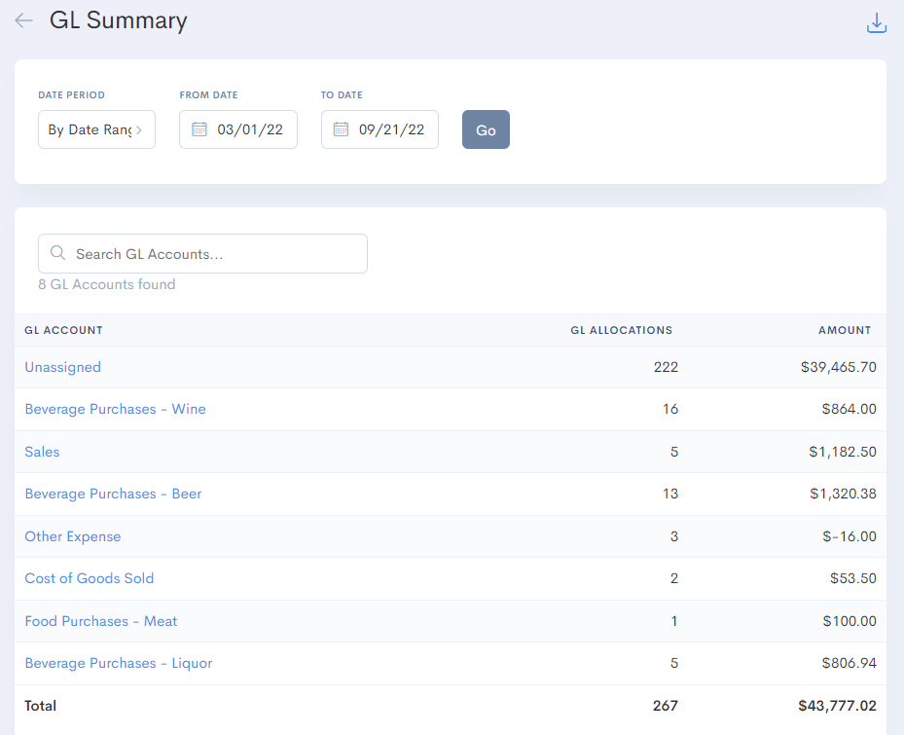Click the From Date field 03/01/22
This screenshot has width=904, height=735.
pyautogui.click(x=250, y=129)
